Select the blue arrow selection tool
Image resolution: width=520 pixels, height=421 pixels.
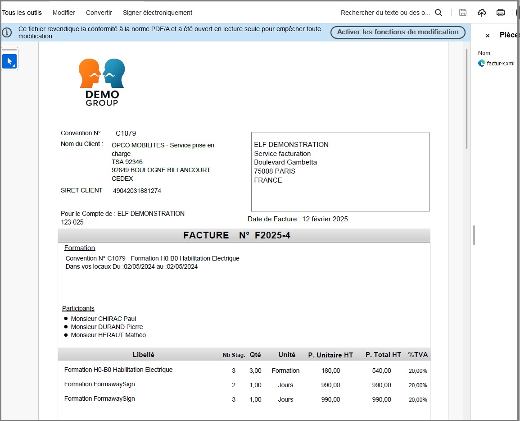point(9,61)
